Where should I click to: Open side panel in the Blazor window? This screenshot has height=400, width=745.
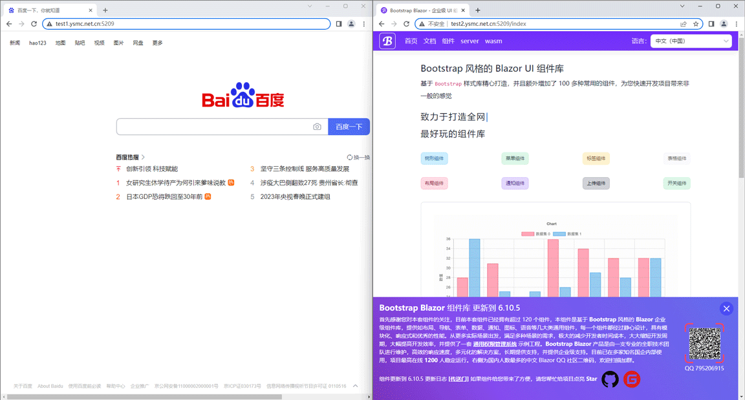[711, 24]
